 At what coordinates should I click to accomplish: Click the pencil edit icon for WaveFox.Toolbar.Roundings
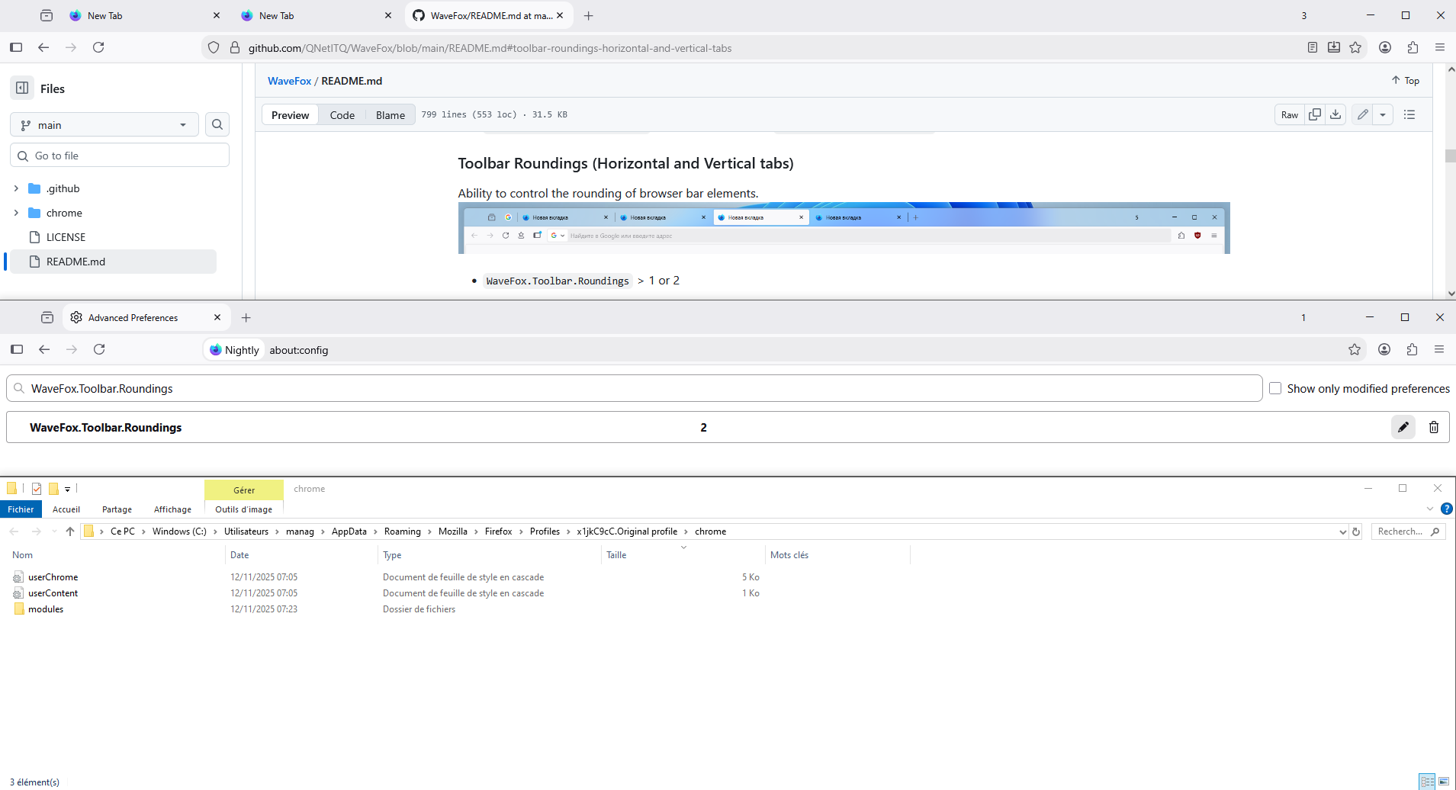point(1403,427)
